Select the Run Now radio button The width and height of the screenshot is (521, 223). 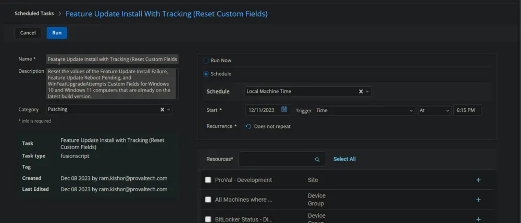click(x=206, y=61)
